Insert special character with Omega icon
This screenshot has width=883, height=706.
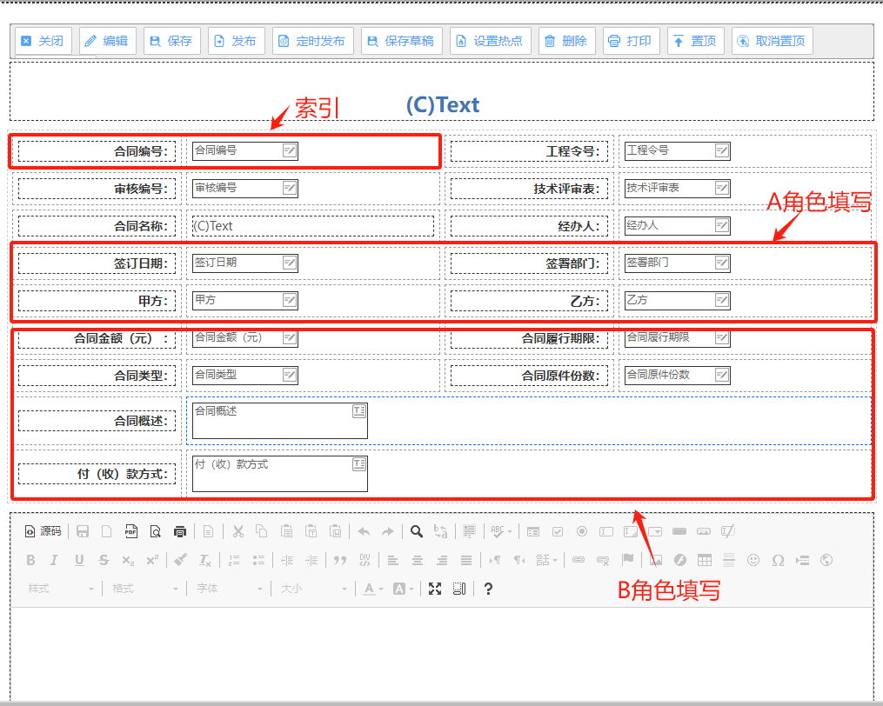coord(778,560)
